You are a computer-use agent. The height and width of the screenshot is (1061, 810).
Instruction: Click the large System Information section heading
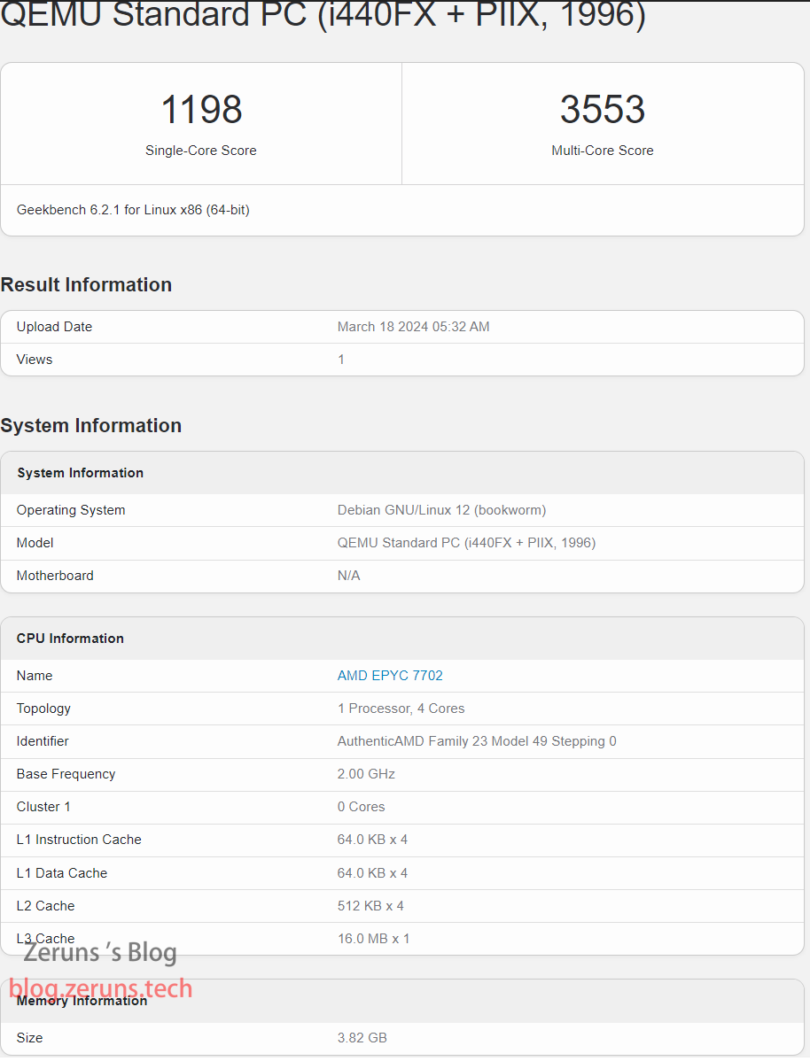click(90, 425)
